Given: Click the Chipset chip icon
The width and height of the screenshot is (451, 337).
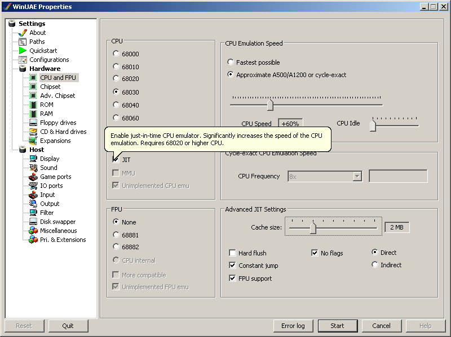Looking at the screenshot, I should [33, 87].
